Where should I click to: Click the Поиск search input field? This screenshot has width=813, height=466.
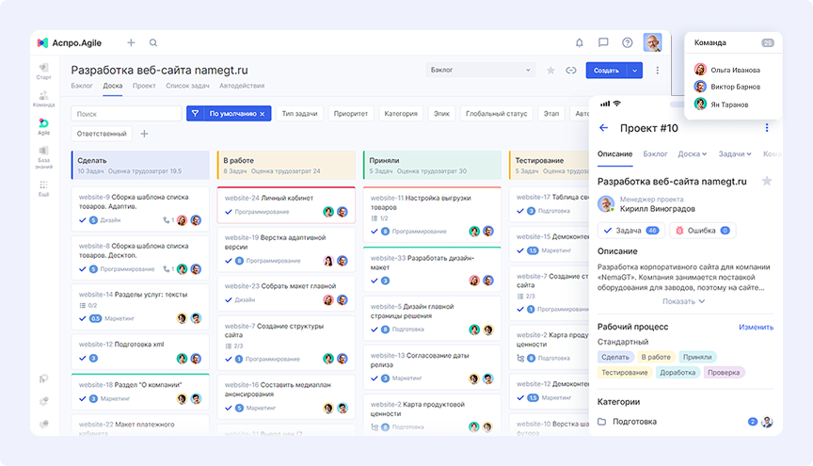click(x=127, y=114)
